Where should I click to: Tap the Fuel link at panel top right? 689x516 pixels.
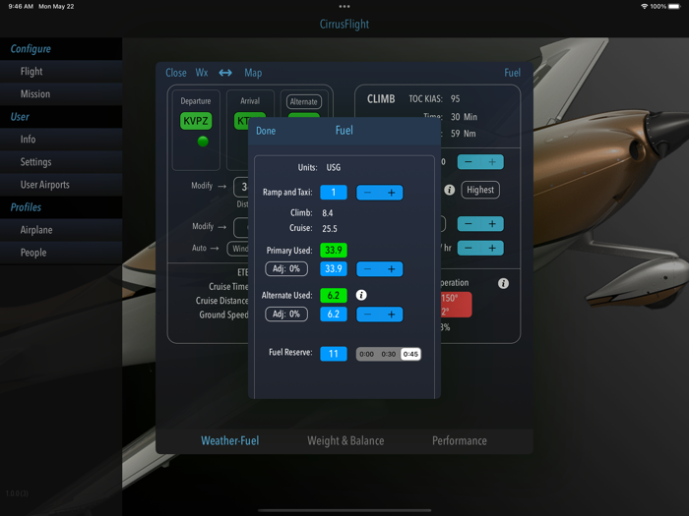click(x=512, y=73)
